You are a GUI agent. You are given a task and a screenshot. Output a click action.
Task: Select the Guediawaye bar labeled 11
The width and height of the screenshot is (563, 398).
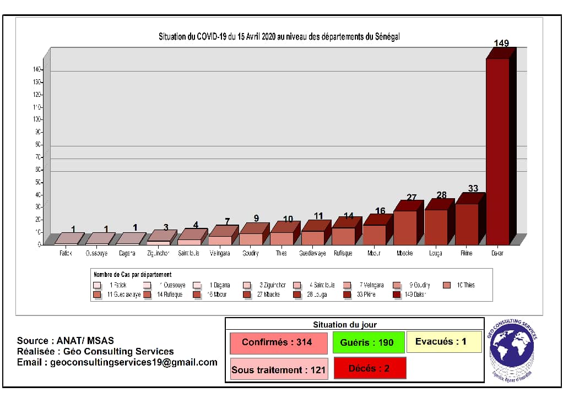[313, 238]
